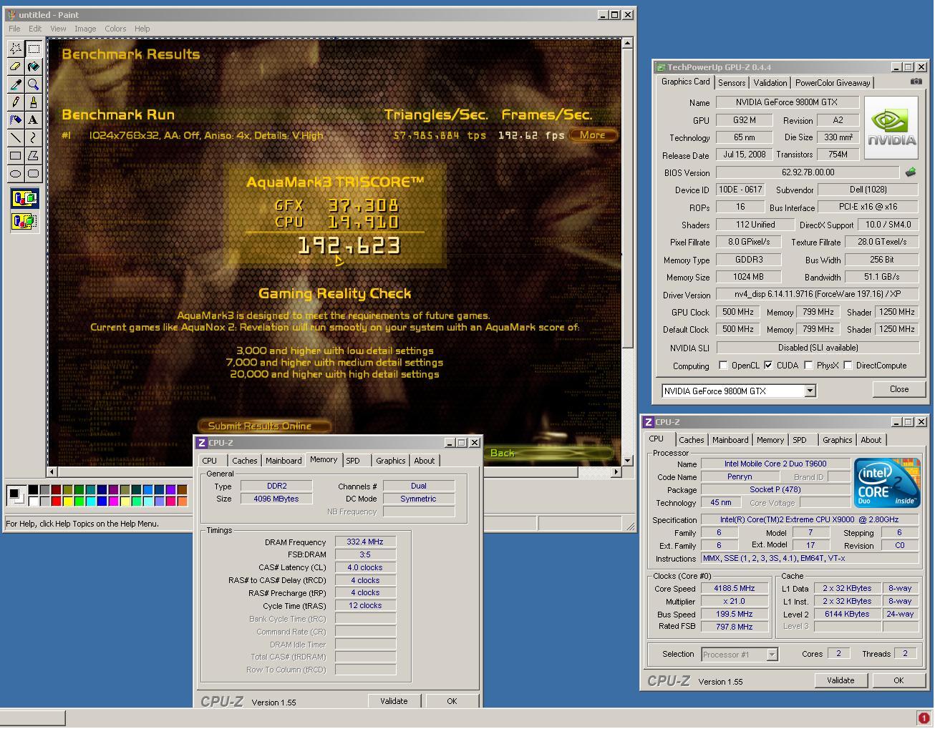
Task: Open the Caches tab in right CPU-Z window
Action: click(692, 440)
